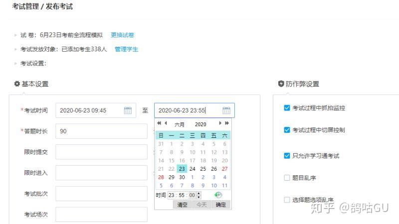Image resolution: width=399 pixels, height=224 pixels.
Task: Focus the 限时提交 input field
Action: [101, 152]
